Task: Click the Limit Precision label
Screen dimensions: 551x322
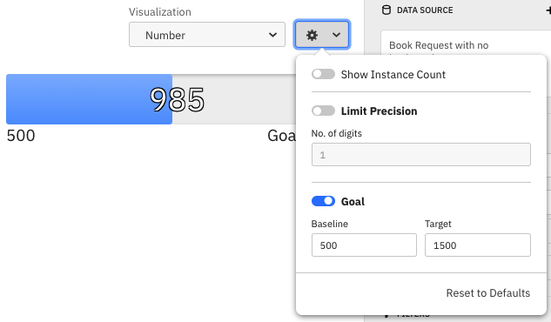Action: click(379, 111)
